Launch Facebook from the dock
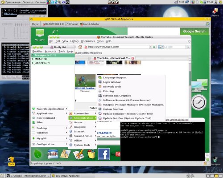This screenshot has width=223, height=178. tap(104, 154)
